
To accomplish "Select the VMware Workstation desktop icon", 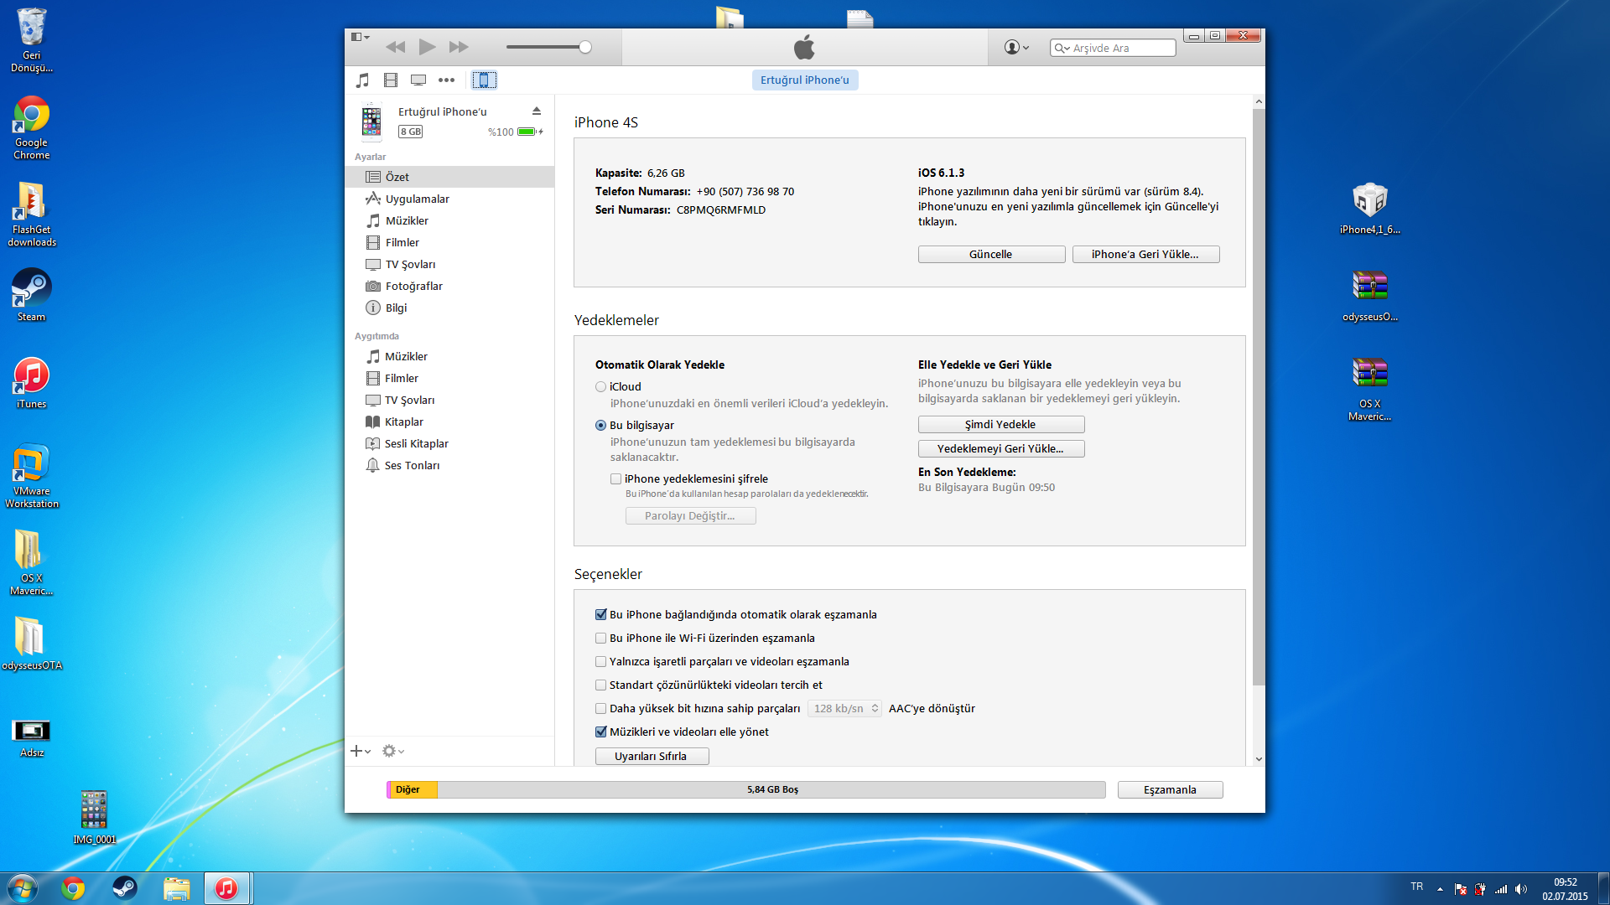I will [x=32, y=476].
